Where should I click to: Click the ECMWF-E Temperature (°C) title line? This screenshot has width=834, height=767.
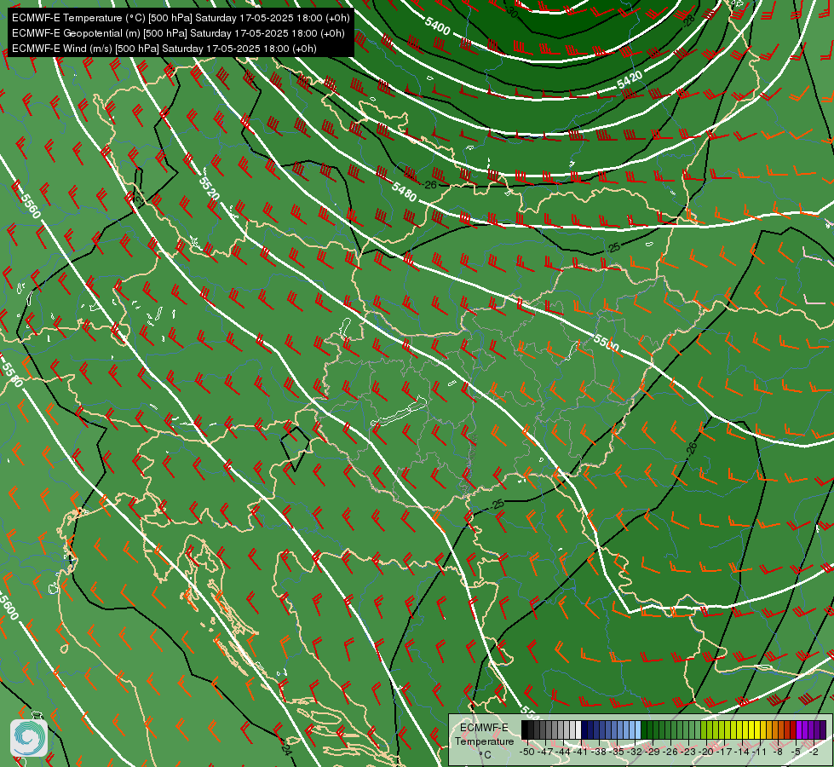coord(181,18)
